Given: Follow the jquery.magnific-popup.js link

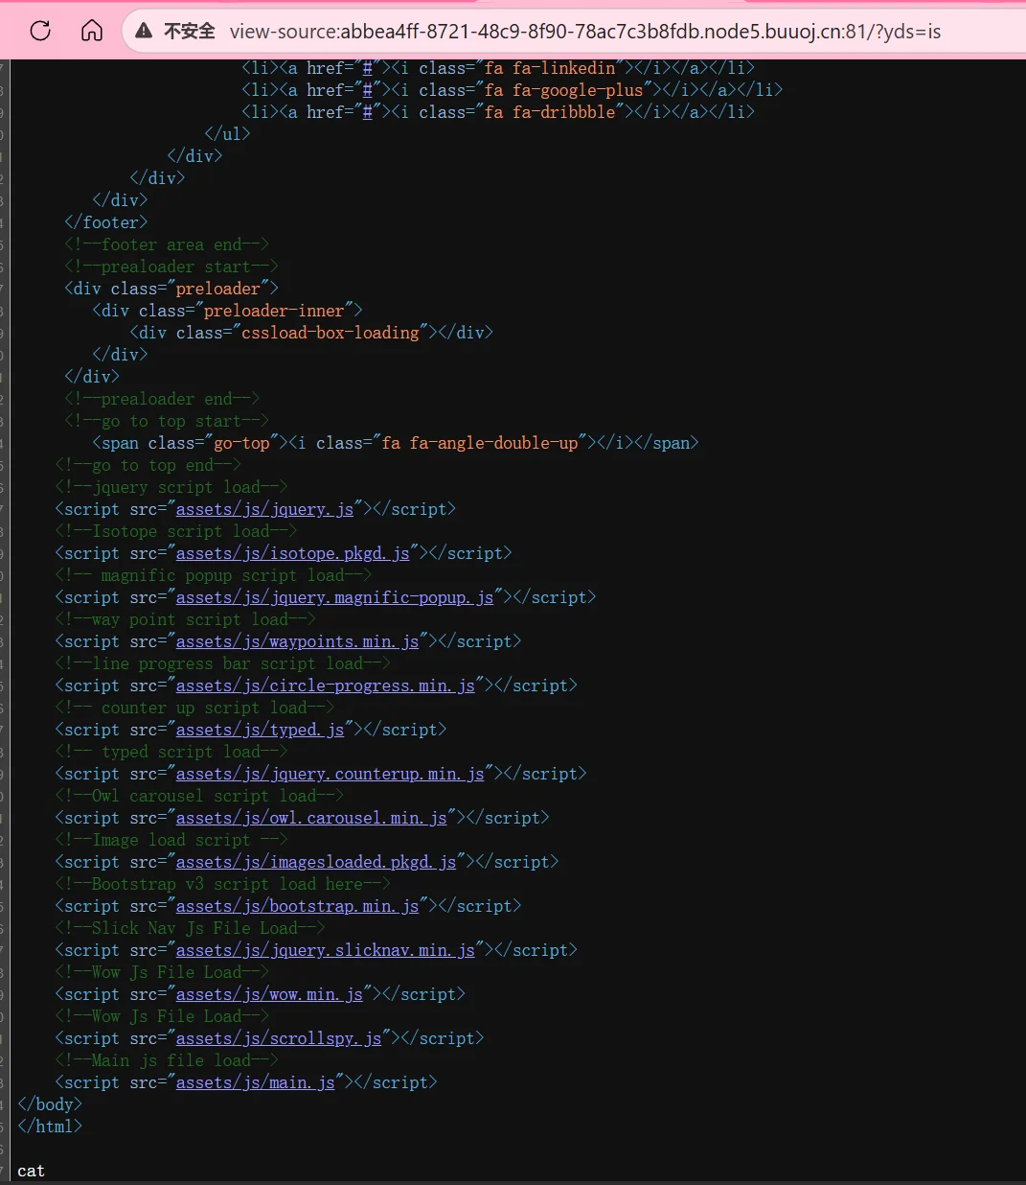Looking at the screenshot, I should click(334, 597).
